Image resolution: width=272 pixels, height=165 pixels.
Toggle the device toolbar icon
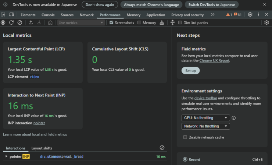(11, 15)
